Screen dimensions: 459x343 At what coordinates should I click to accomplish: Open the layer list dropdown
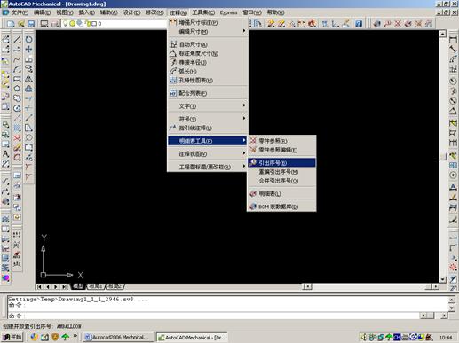115,24
